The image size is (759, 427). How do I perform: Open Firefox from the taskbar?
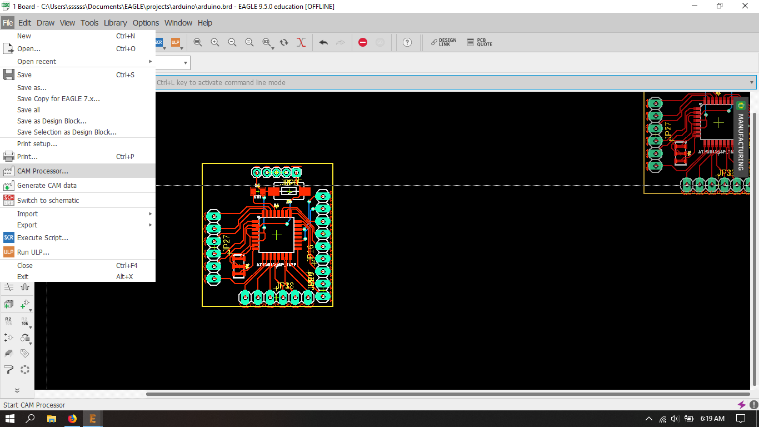72,419
